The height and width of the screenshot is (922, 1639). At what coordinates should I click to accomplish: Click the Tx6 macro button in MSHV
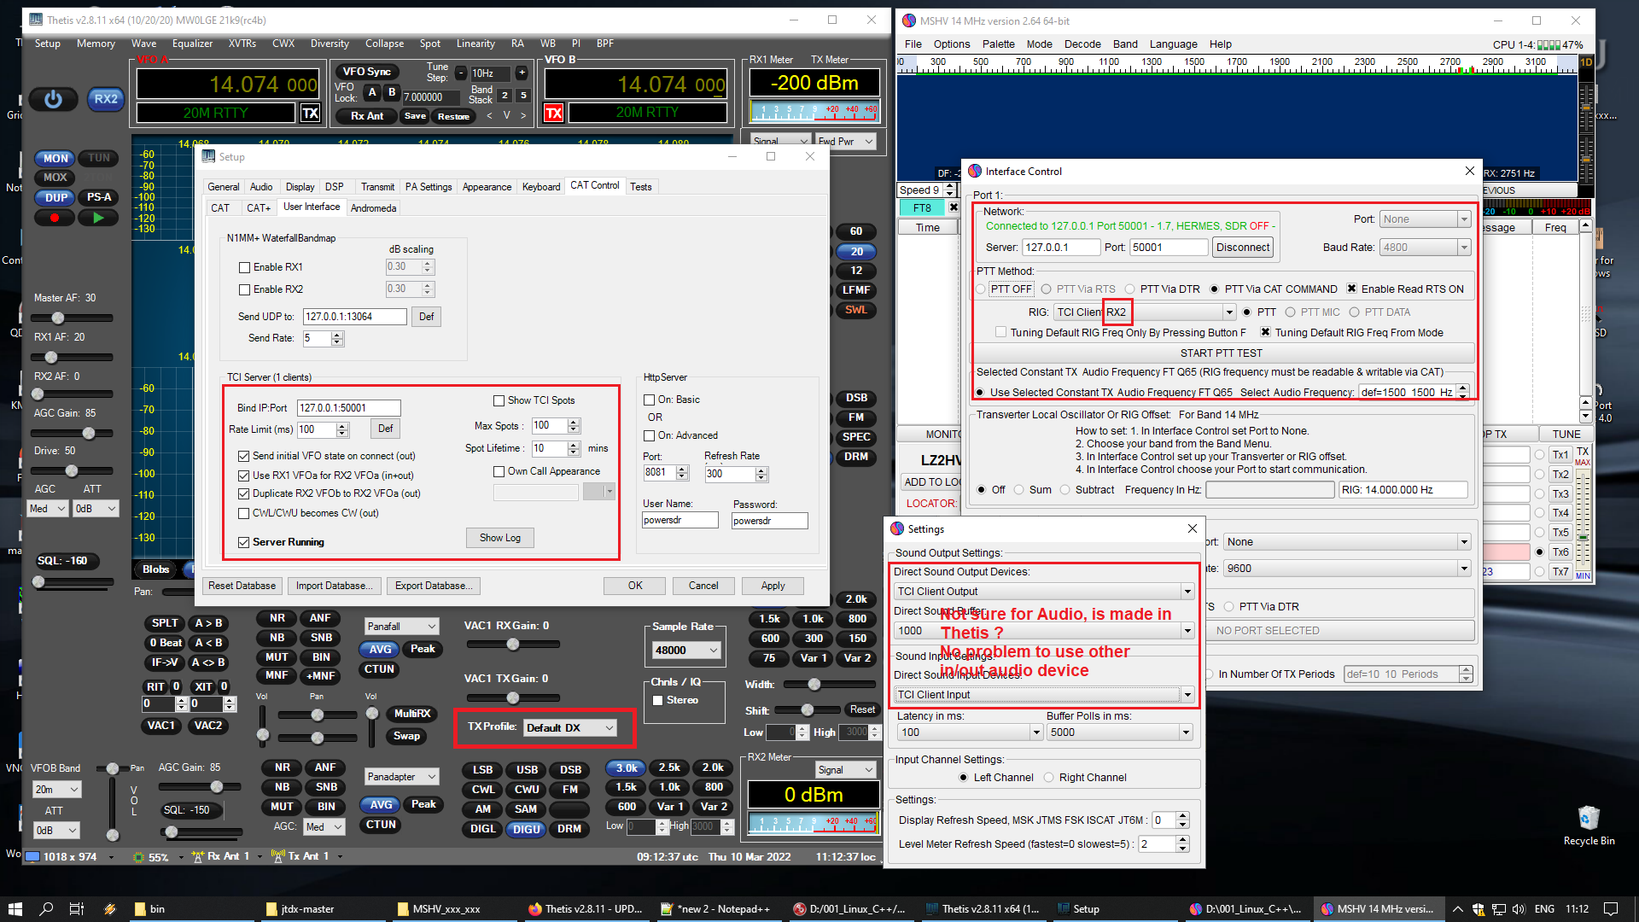pos(1560,551)
